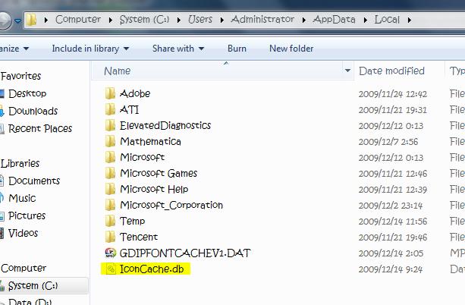Expand arrow after Users breadcrumb
The image size is (465, 305).
coord(222,20)
